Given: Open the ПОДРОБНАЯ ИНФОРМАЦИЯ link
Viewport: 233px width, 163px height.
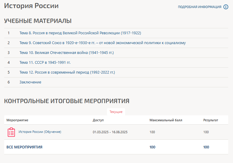Looking at the screenshot, I should point(200,7).
